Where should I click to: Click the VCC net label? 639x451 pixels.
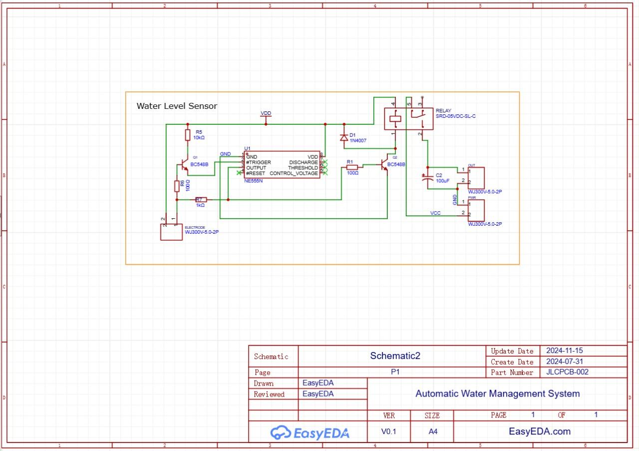pos(435,213)
